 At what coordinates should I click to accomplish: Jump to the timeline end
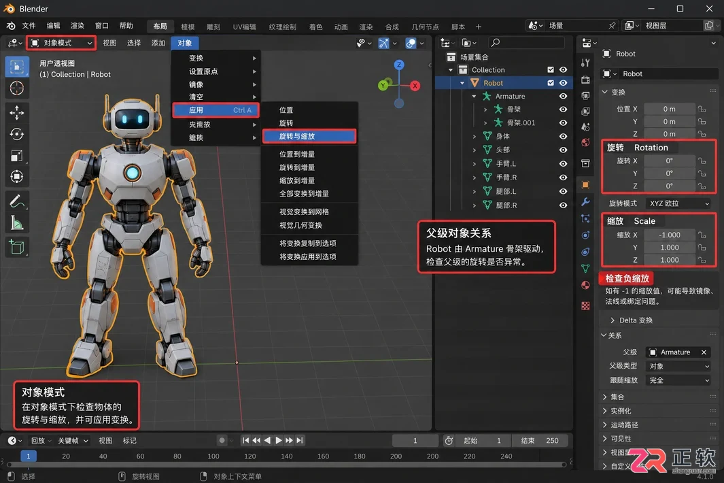coord(300,440)
